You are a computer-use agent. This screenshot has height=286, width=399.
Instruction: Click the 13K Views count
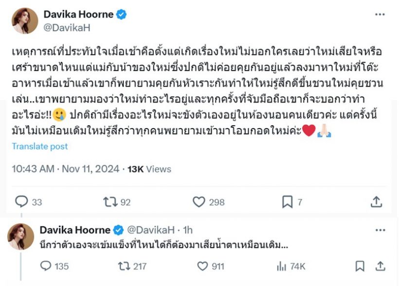point(149,169)
